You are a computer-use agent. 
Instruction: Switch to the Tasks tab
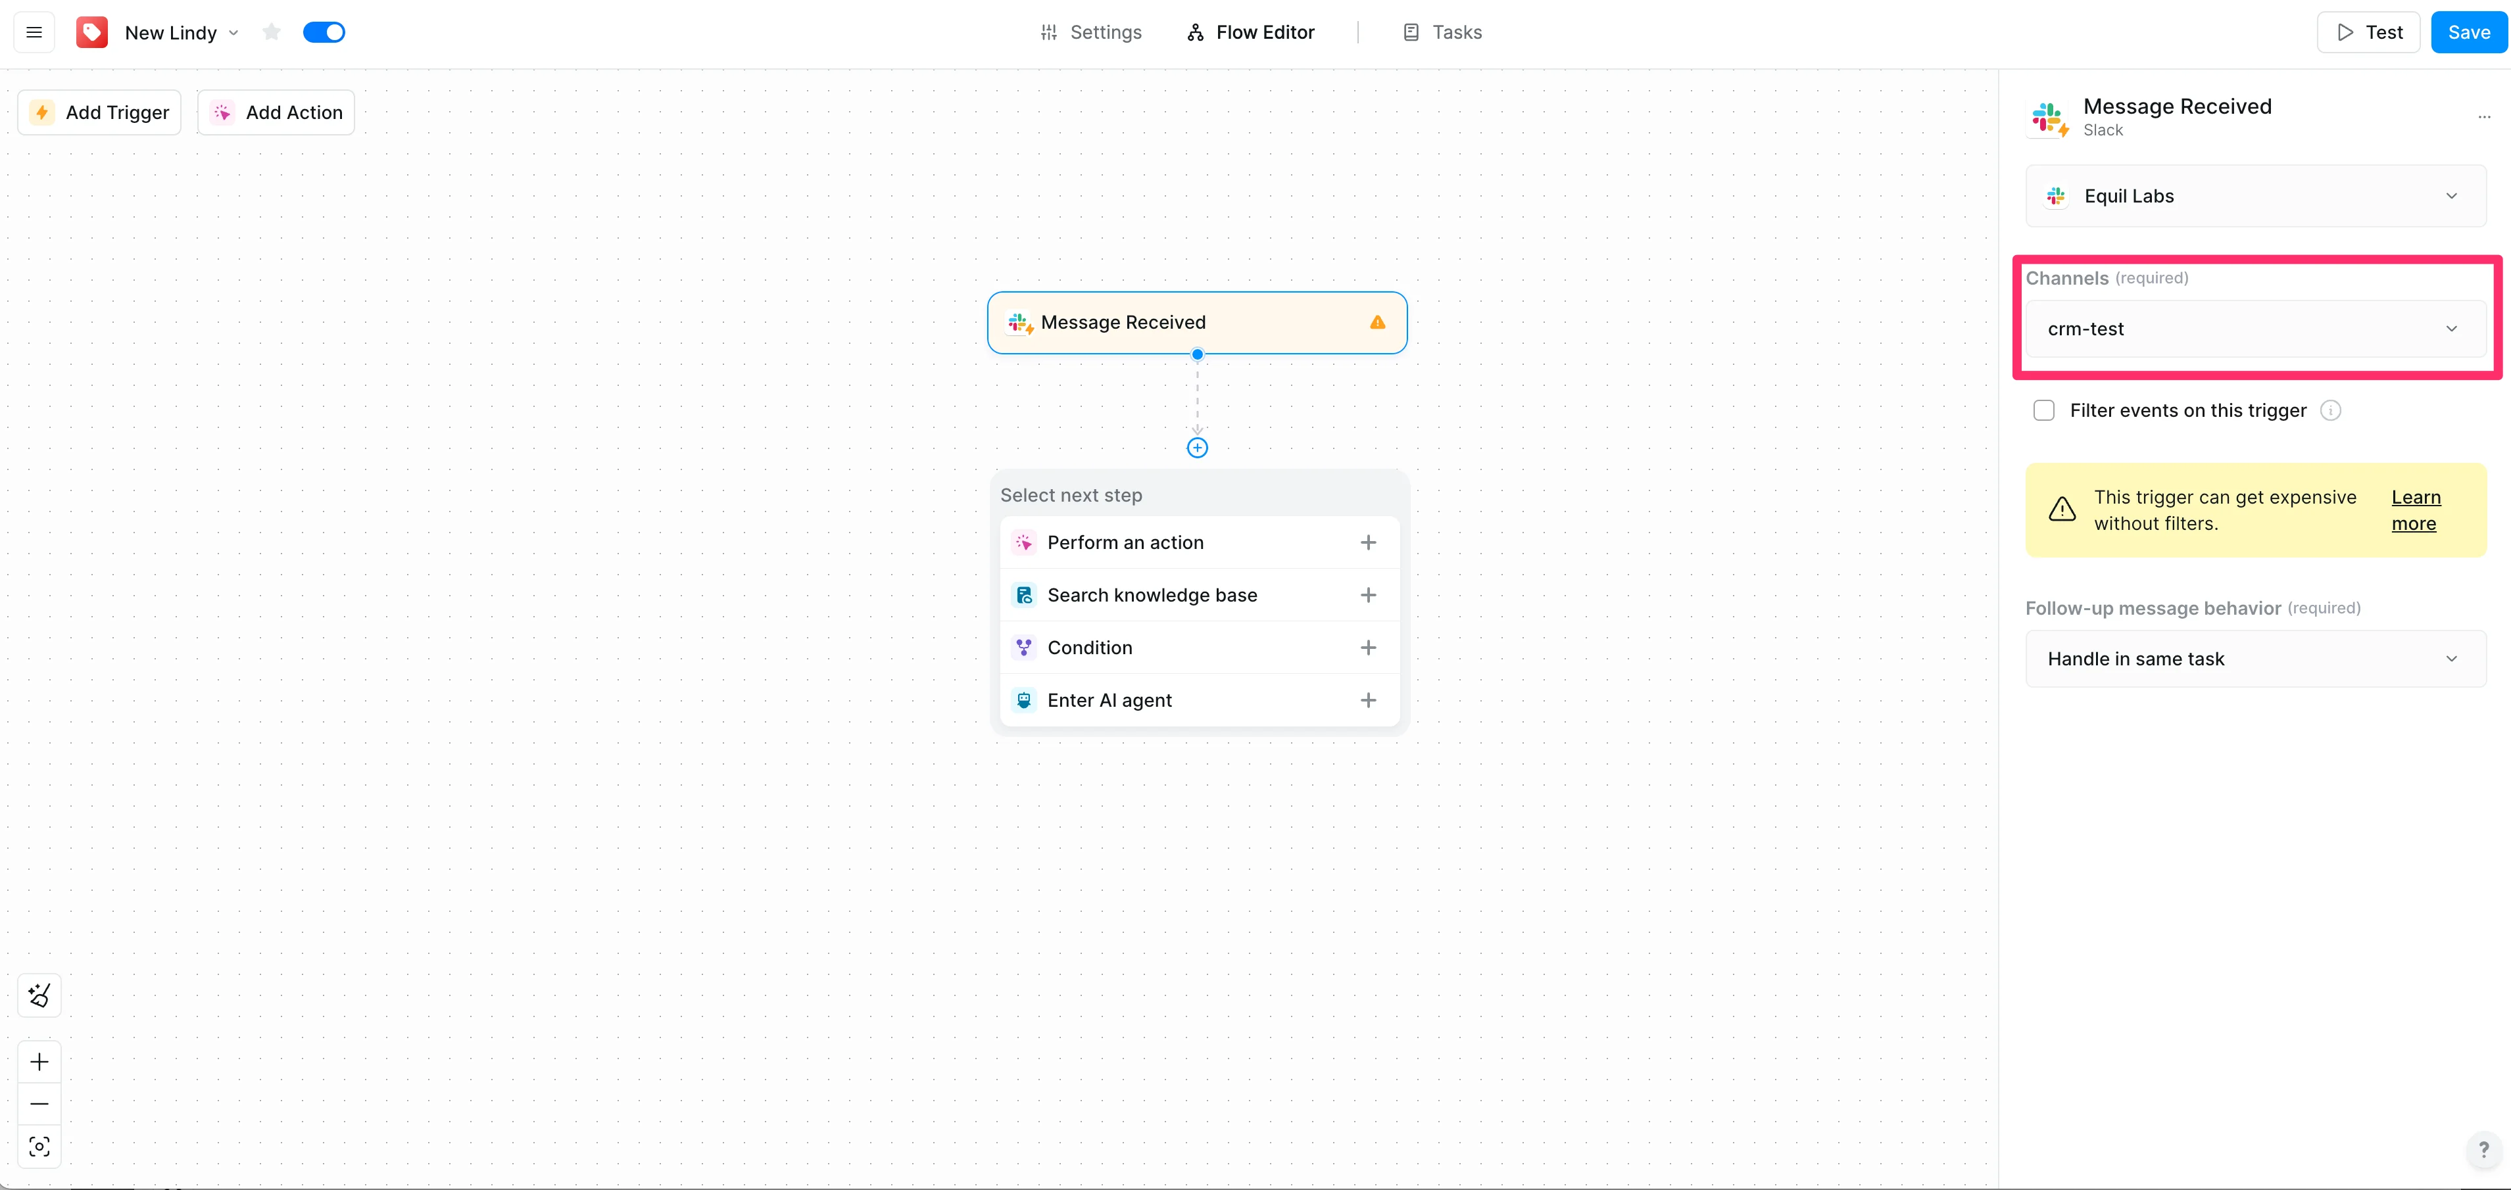tap(1443, 32)
